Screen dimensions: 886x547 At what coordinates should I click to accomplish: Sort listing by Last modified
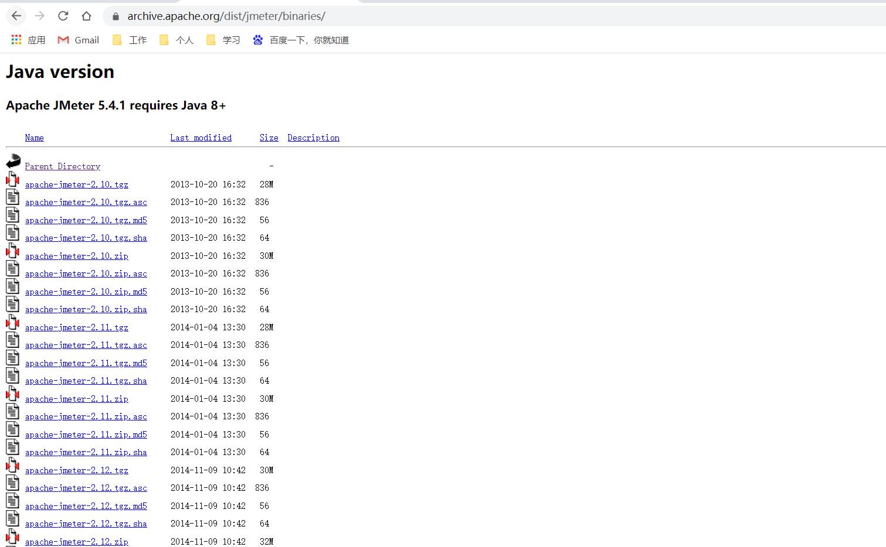click(x=201, y=138)
